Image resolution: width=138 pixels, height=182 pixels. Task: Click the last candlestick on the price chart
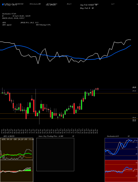point(98,89)
